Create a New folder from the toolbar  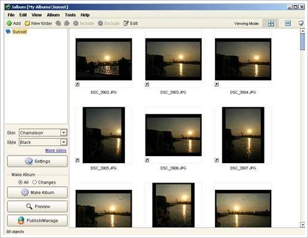click(x=38, y=23)
